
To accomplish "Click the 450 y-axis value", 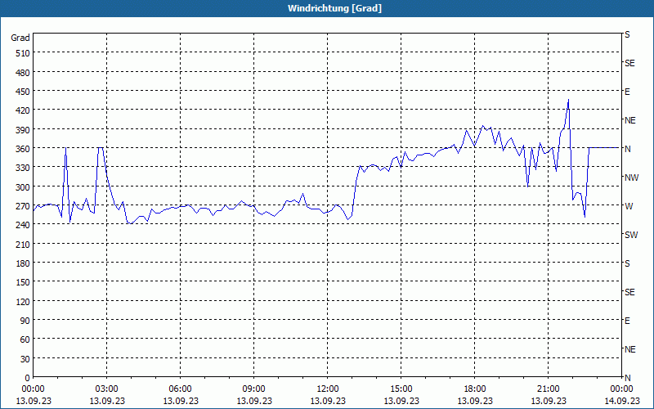I will click(x=23, y=92).
